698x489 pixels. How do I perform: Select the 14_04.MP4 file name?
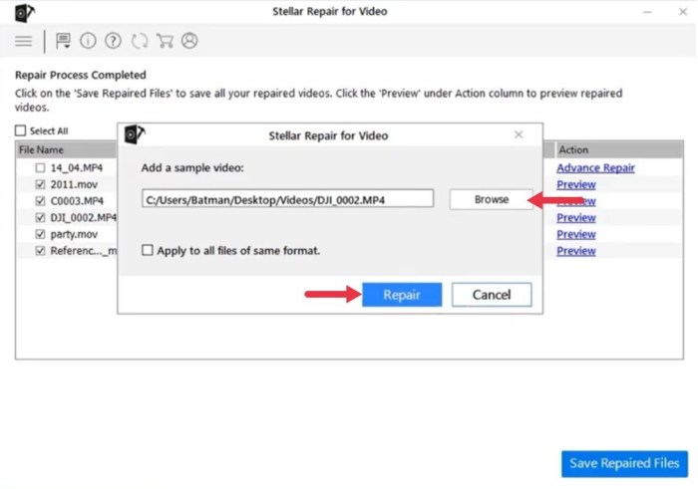click(77, 168)
